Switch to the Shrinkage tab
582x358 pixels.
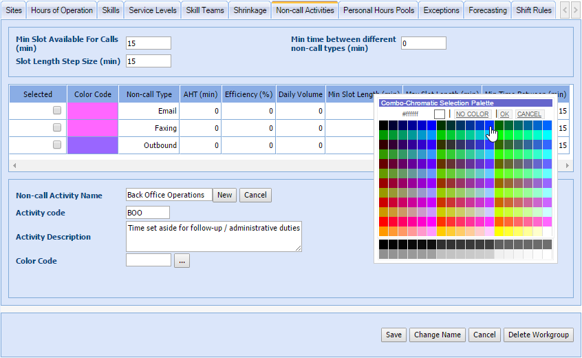pyautogui.click(x=250, y=10)
